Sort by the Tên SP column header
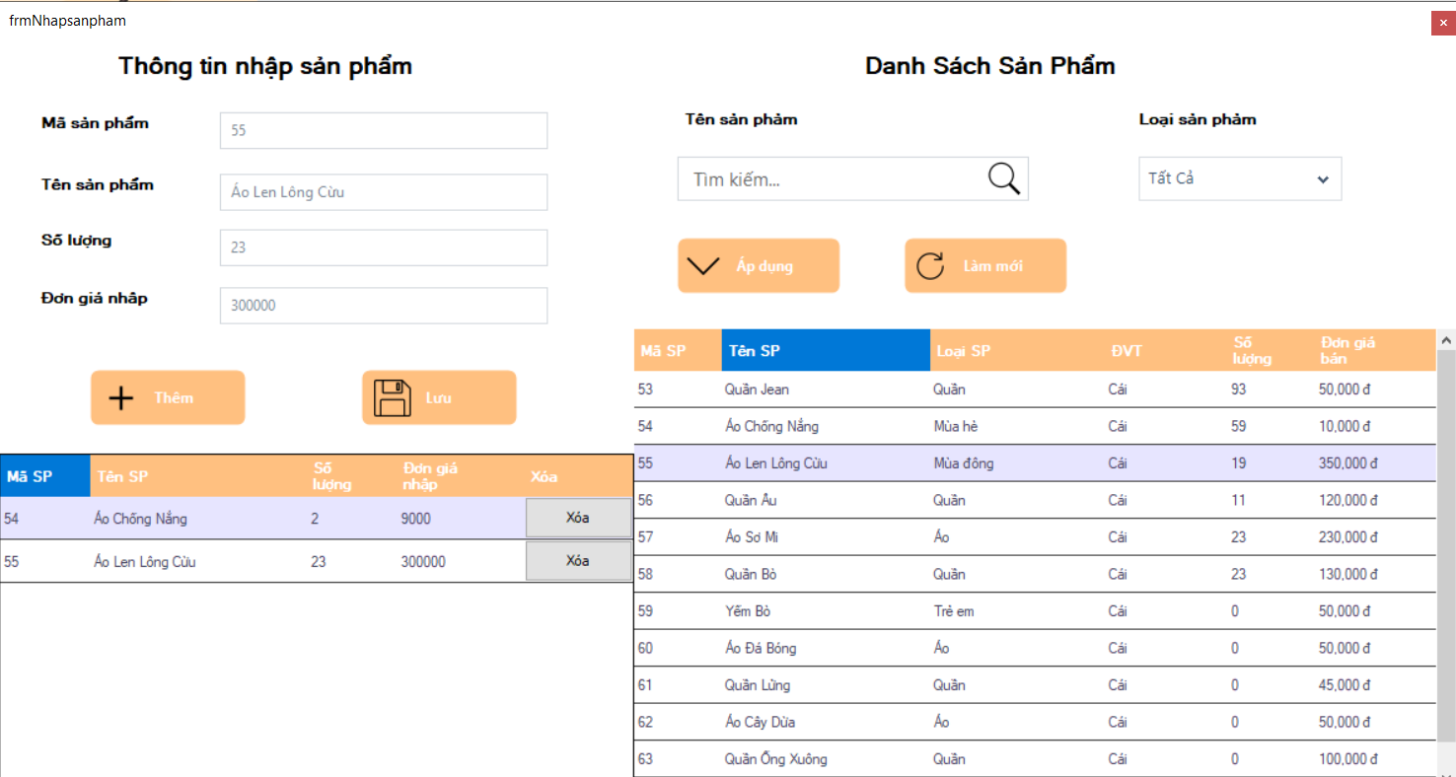This screenshot has height=777, width=1456. [x=826, y=351]
